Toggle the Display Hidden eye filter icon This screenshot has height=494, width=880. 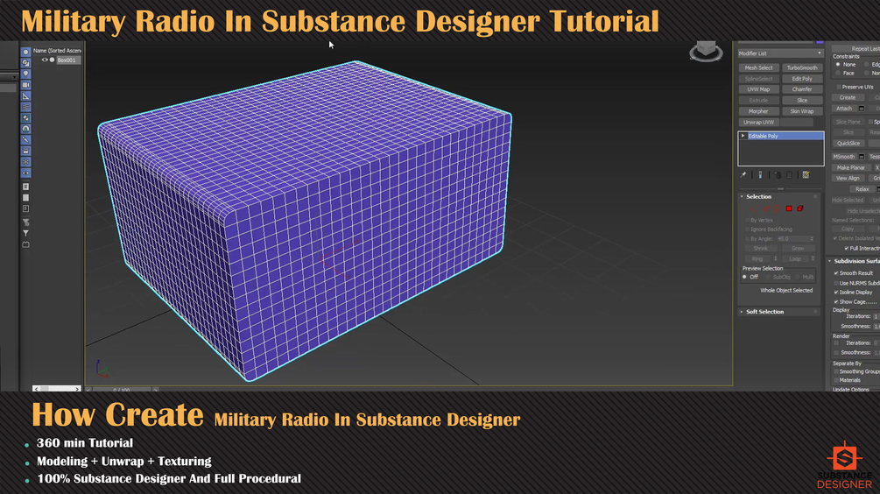pos(25,173)
